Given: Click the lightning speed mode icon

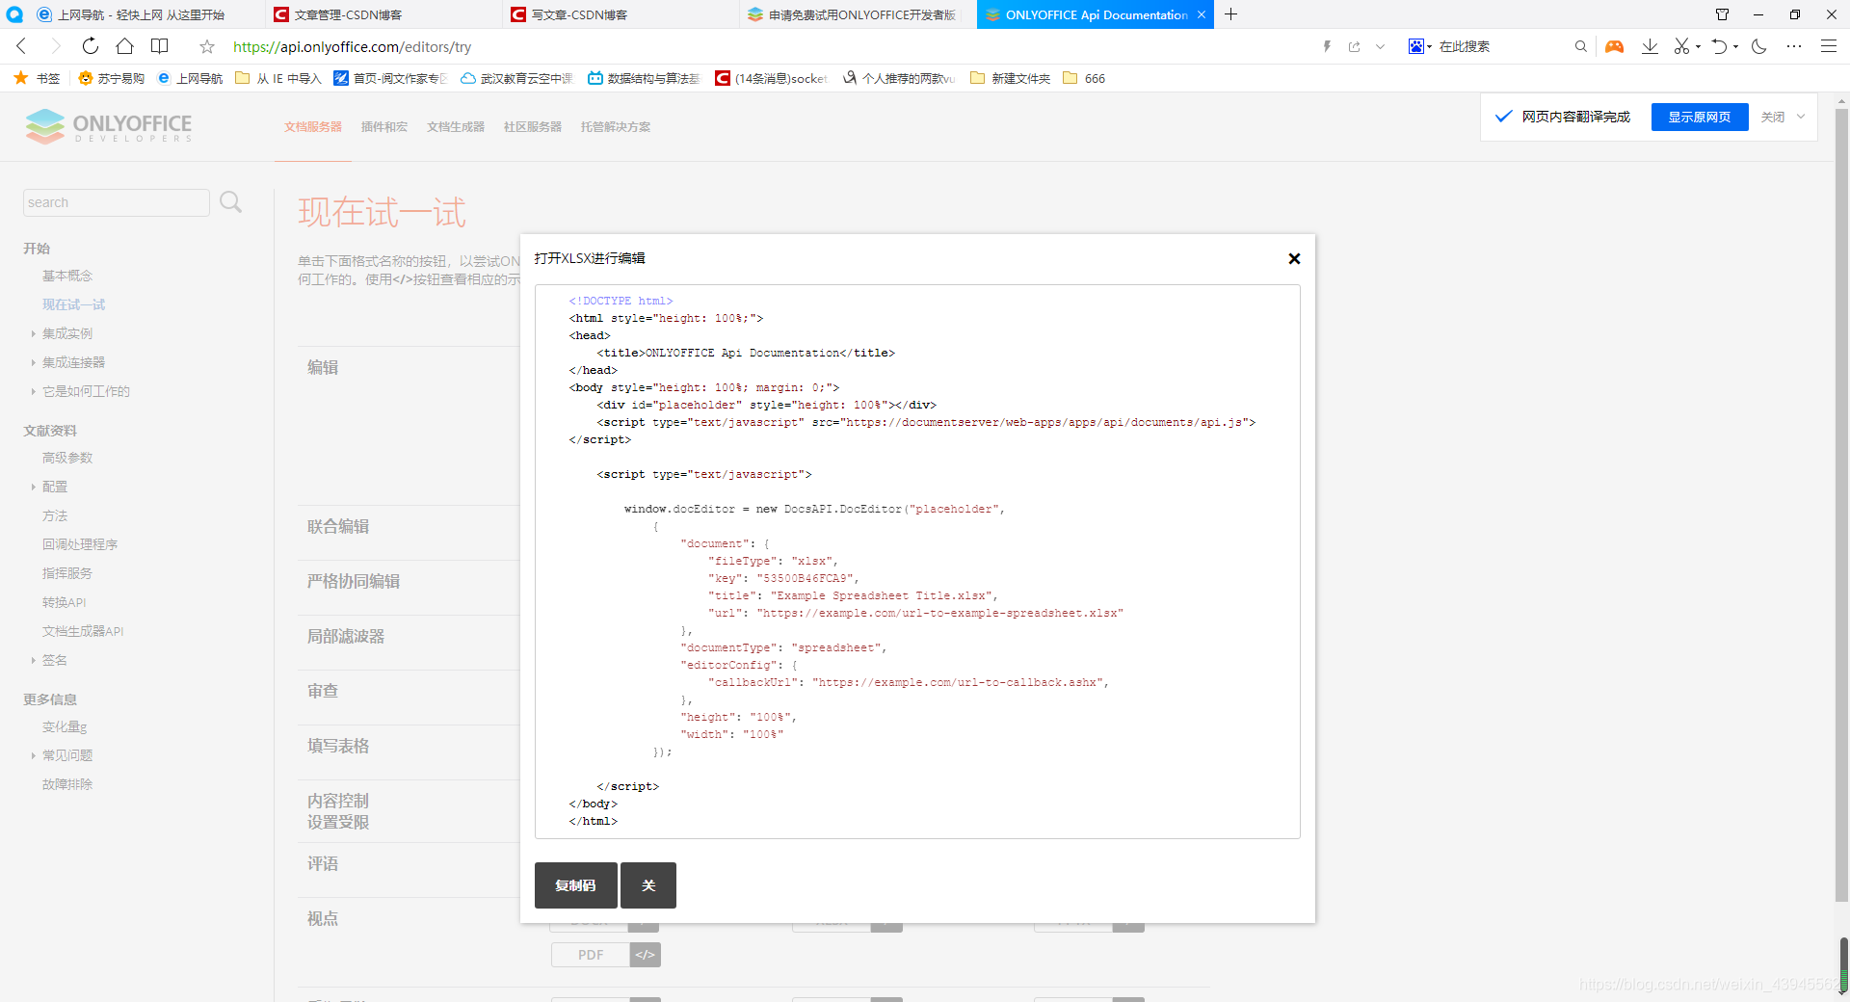Looking at the screenshot, I should coord(1327,46).
